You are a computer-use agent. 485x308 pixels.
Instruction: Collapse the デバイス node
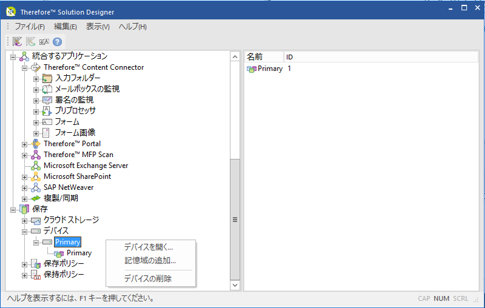[x=24, y=232]
